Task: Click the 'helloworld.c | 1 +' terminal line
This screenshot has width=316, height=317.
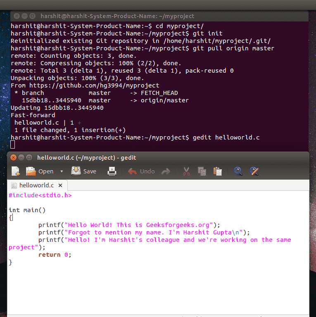Action: coord(48,123)
